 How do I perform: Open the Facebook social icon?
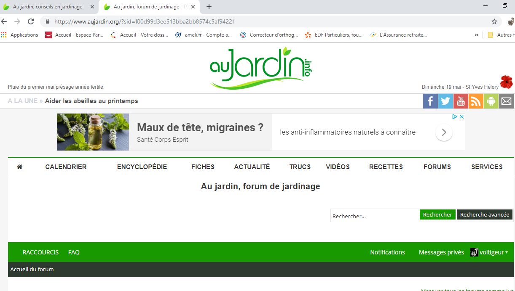430,101
